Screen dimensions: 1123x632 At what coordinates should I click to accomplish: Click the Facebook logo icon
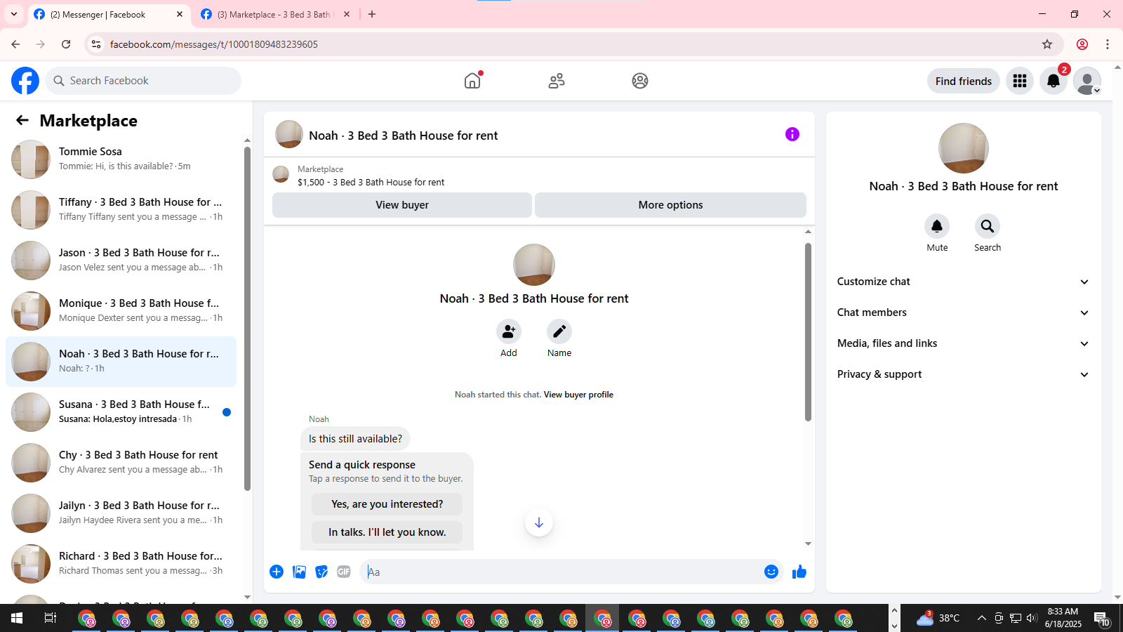25,81
